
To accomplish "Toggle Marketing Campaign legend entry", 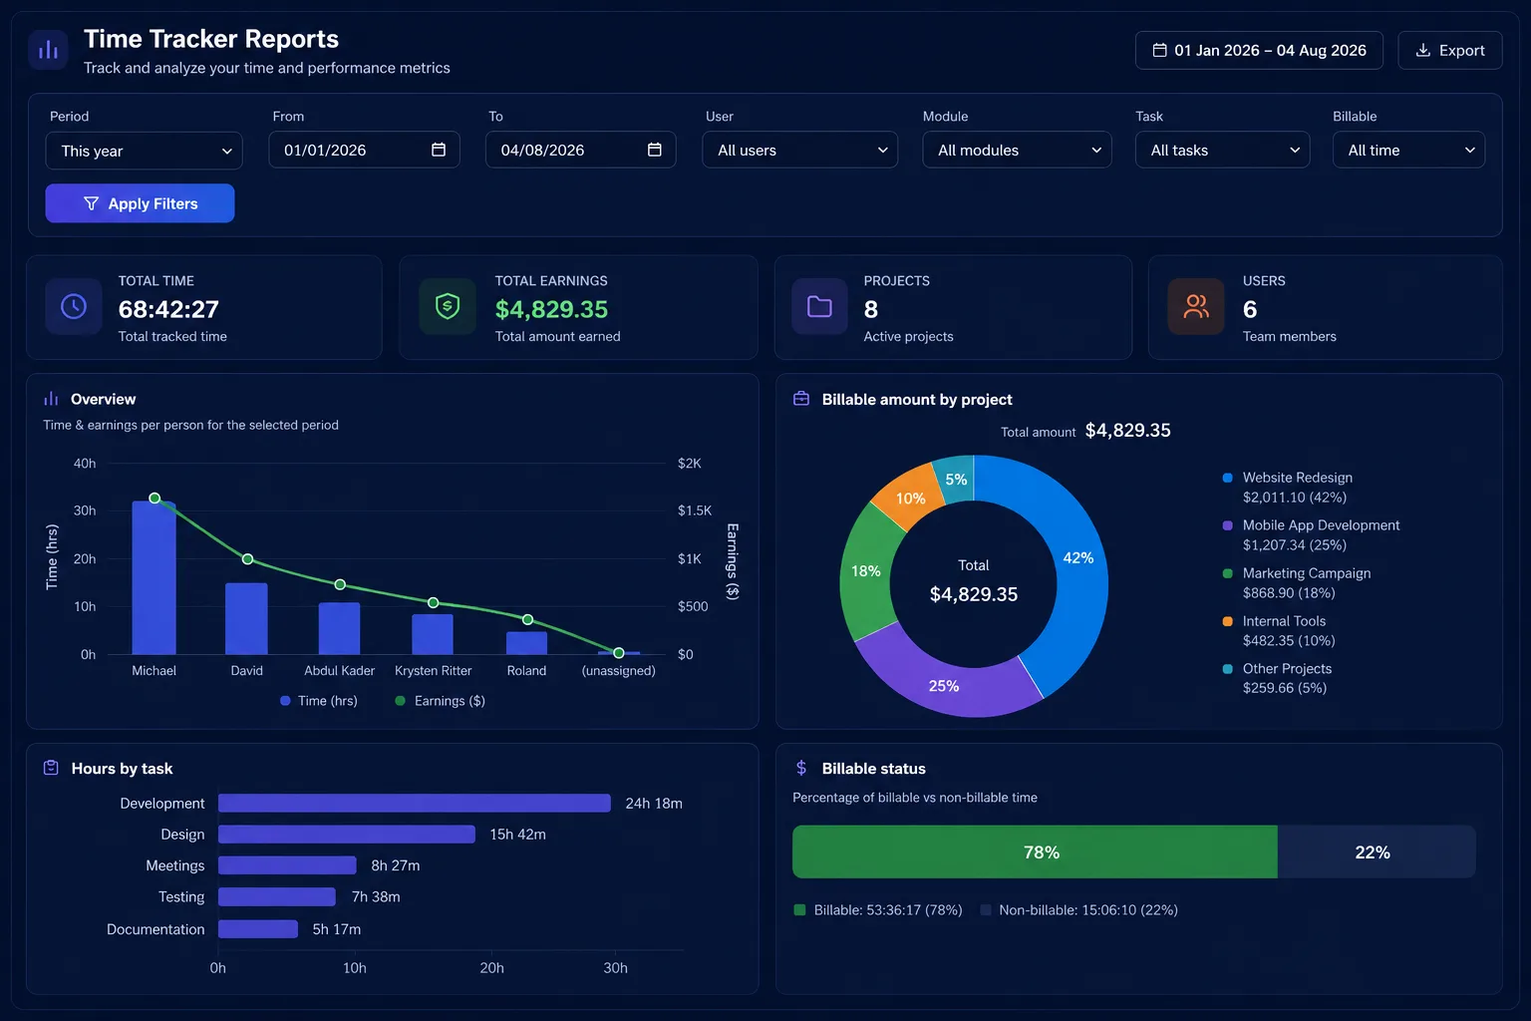I will pyautogui.click(x=1297, y=583).
